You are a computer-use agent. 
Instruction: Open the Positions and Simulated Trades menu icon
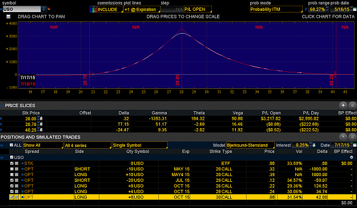coord(352,137)
